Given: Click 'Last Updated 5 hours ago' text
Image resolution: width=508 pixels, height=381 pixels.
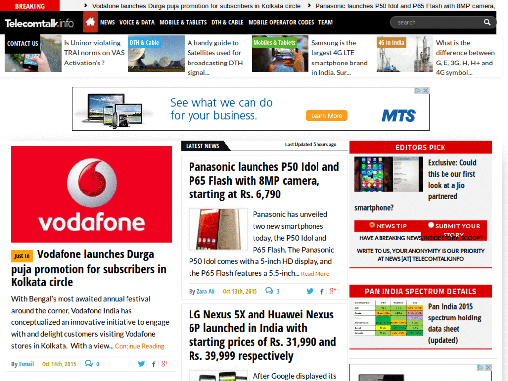Looking at the screenshot, I should coord(311,144).
